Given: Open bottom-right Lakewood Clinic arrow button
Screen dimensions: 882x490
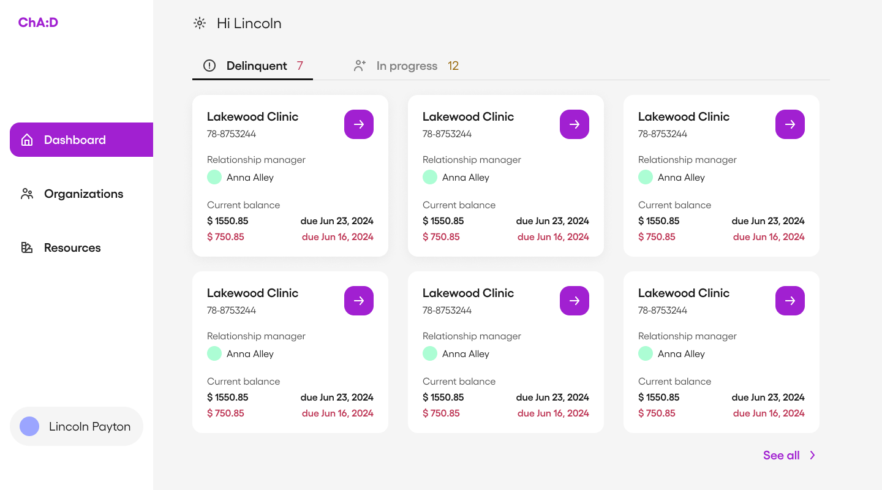Looking at the screenshot, I should coord(790,301).
